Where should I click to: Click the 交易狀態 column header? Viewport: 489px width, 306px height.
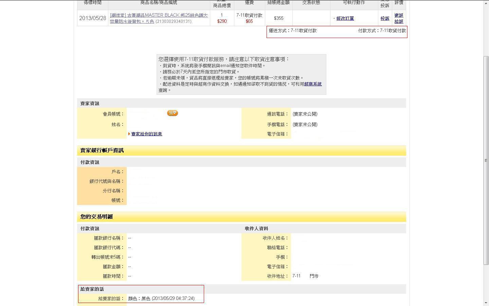point(311,3)
